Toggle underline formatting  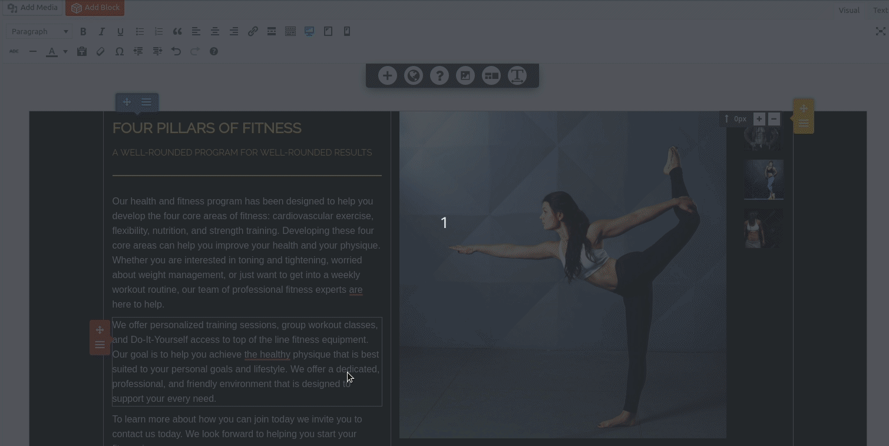tap(121, 32)
